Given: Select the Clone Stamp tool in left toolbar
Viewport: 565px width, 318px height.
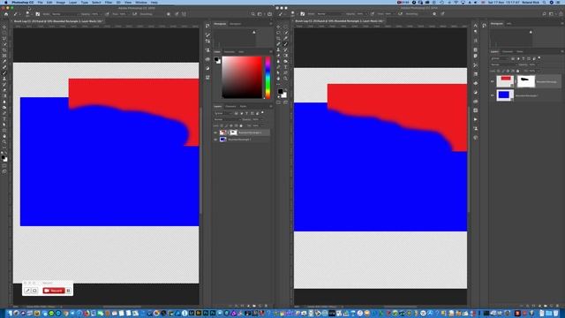Looking at the screenshot, I should 4,79.
